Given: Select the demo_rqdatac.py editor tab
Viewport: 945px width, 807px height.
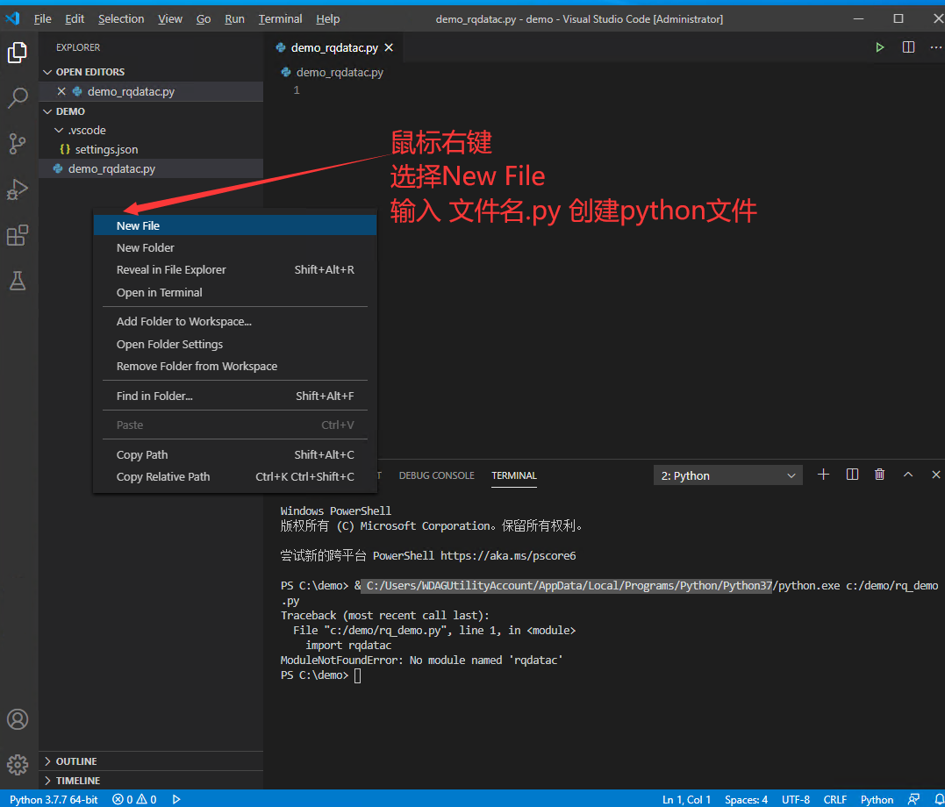Looking at the screenshot, I should coord(334,47).
